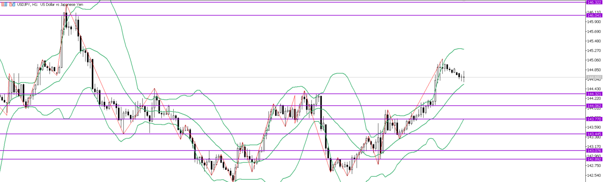Viewport: 605px width, 182px height.
Task: Select the 146.322 price level label
Action: (x=594, y=2)
